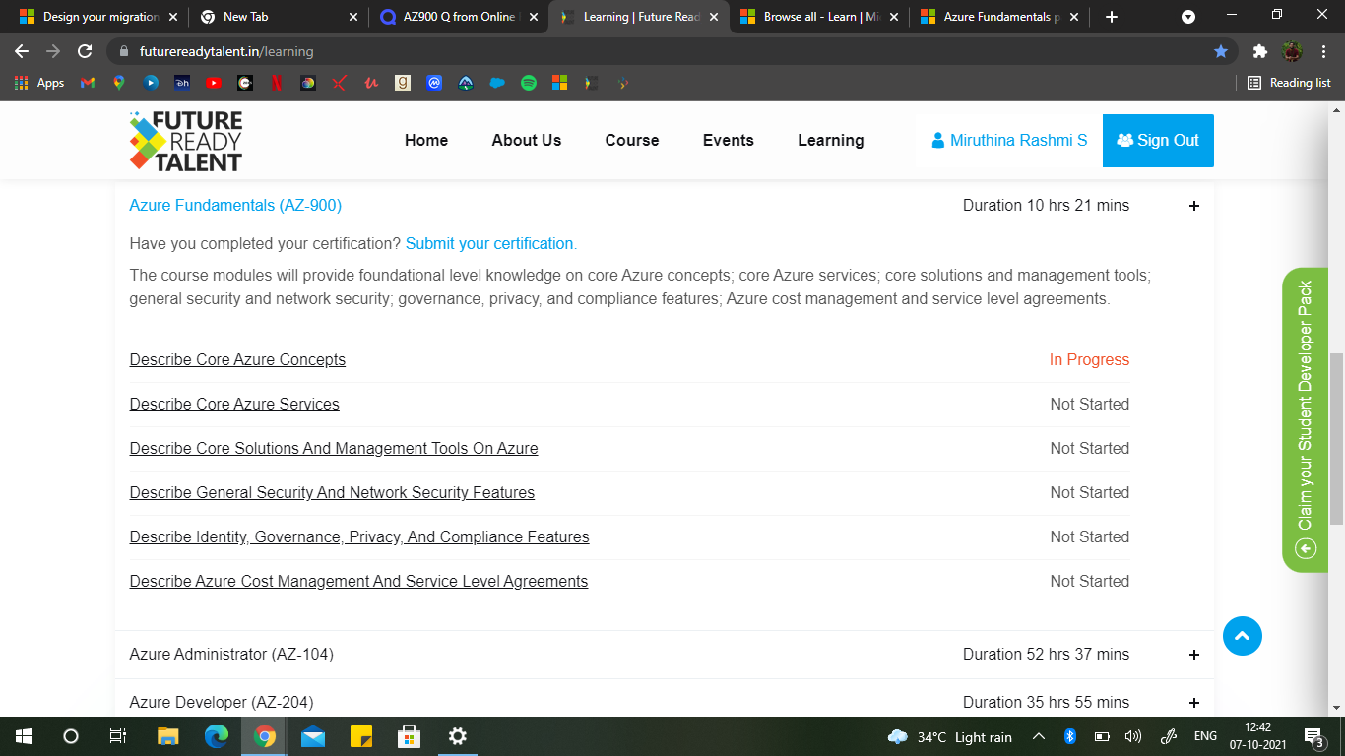Open the Spotify bookmark icon
This screenshot has height=756, width=1345.
pos(529,83)
